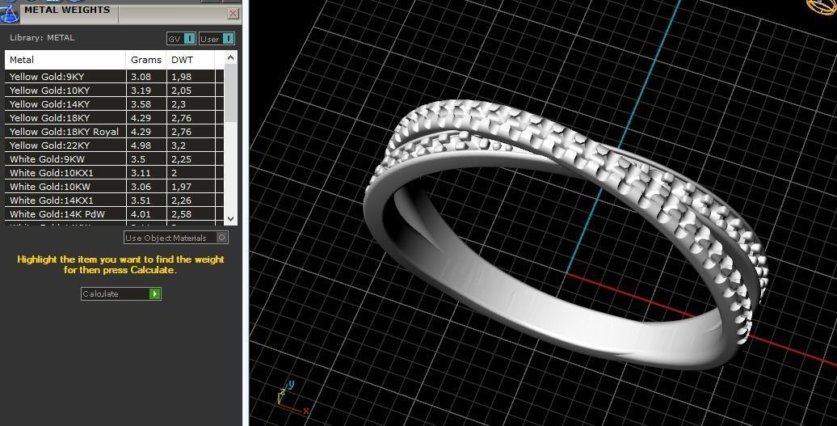Select the White Gold:14KX1 row

coord(114,200)
